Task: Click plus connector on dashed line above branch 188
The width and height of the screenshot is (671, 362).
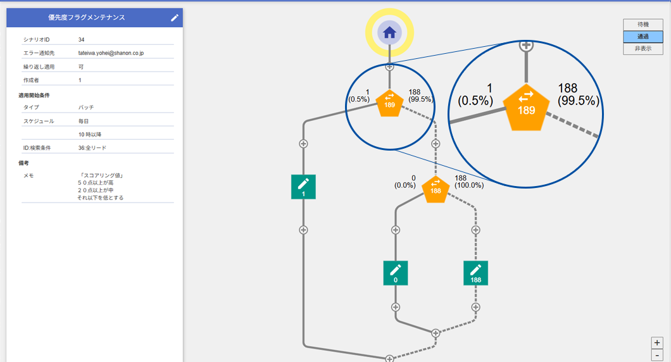Action: coord(436,144)
